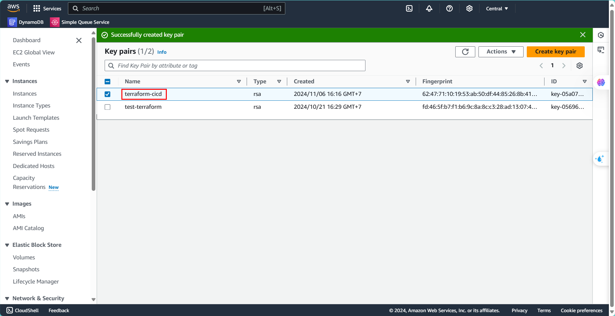The image size is (615, 316).
Task: Open Spot Requests
Action: pos(31,130)
